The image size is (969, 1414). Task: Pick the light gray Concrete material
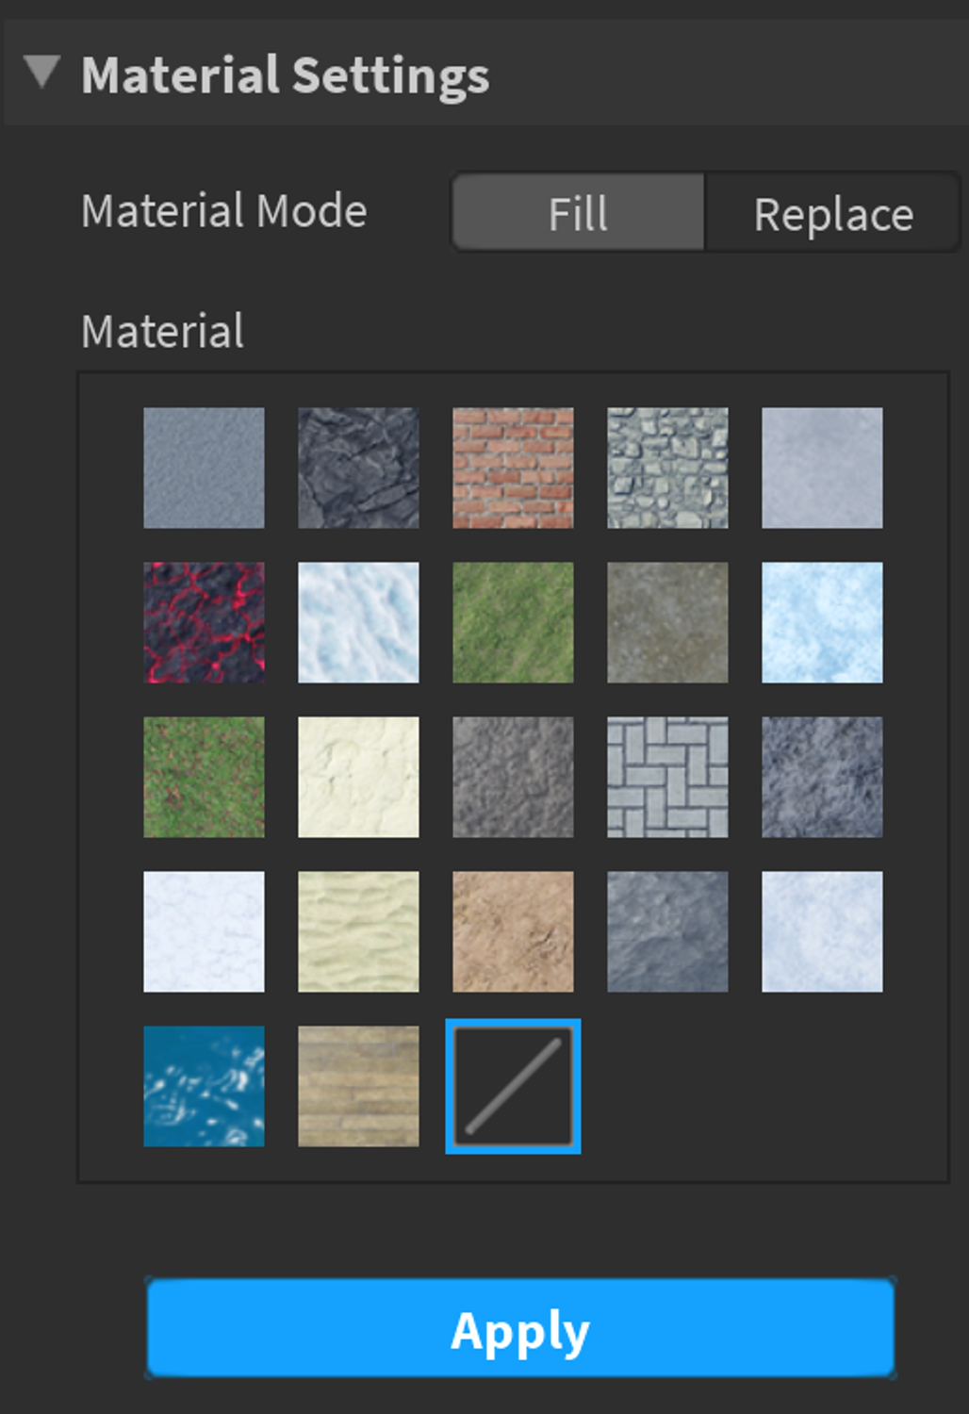coord(822,468)
